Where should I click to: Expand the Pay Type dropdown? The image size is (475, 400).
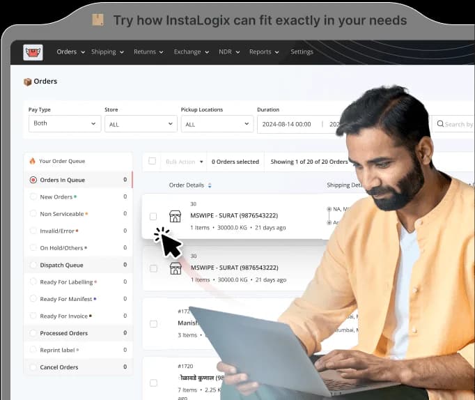(x=65, y=123)
